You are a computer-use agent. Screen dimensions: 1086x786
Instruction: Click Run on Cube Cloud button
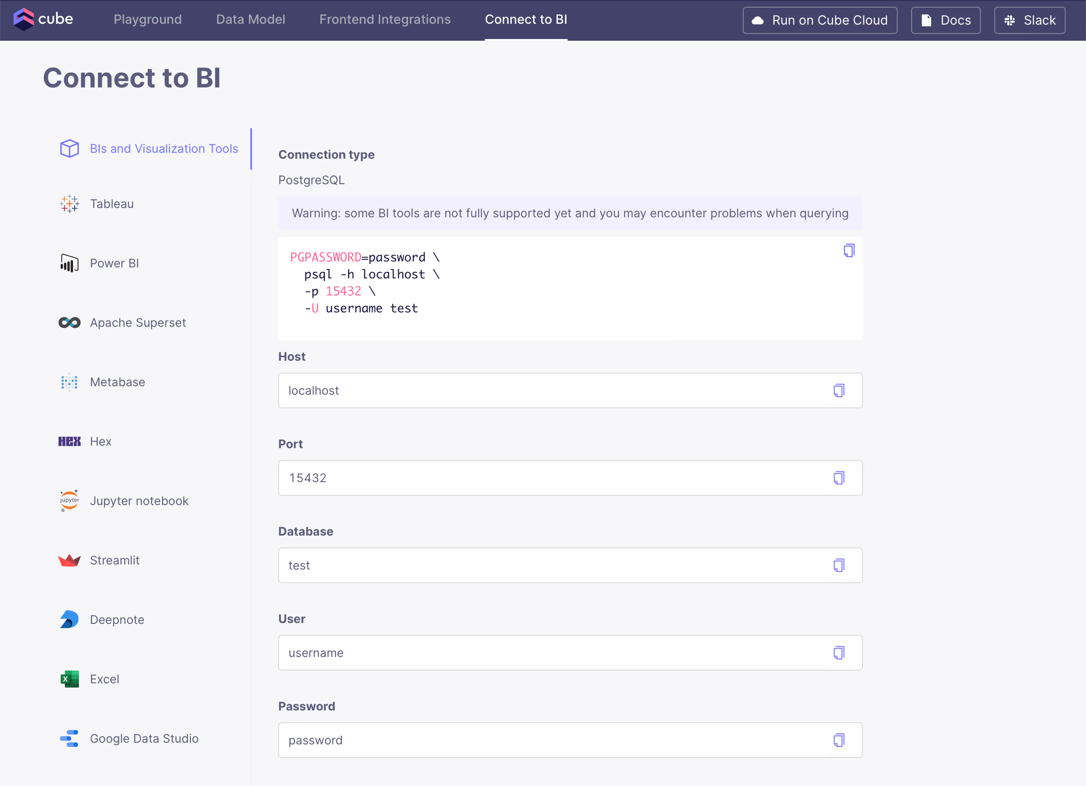click(x=819, y=20)
